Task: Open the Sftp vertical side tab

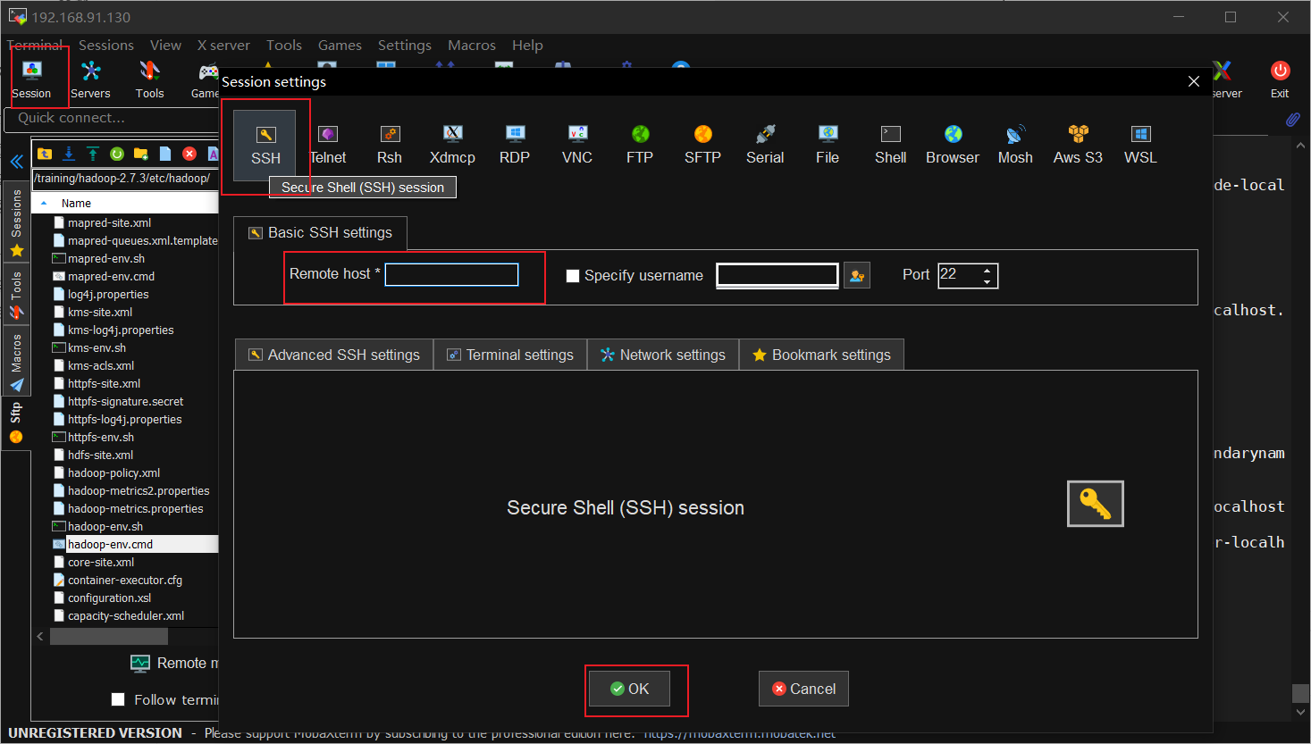Action: click(x=16, y=422)
